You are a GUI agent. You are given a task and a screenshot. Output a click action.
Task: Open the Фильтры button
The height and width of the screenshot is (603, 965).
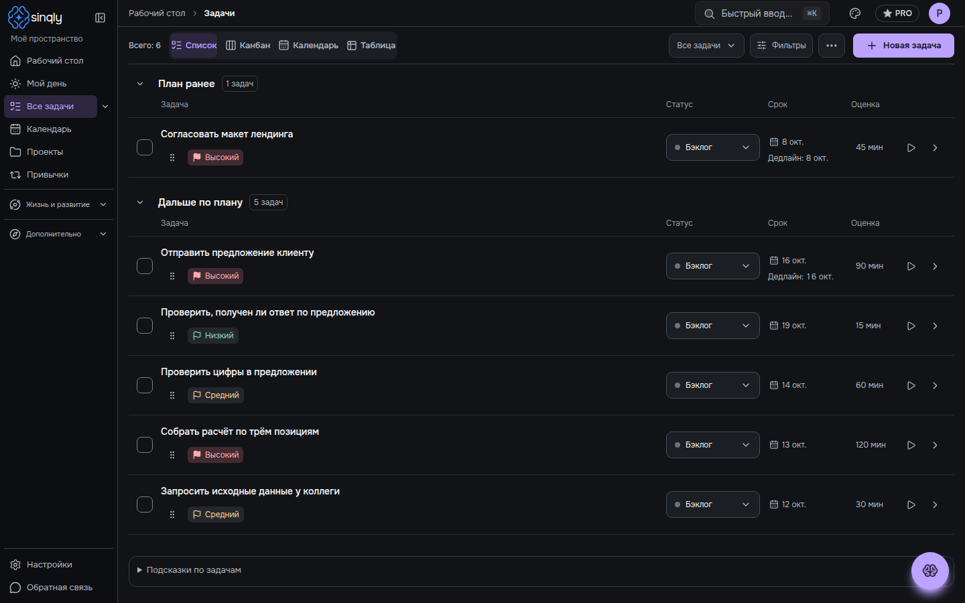[781, 46]
